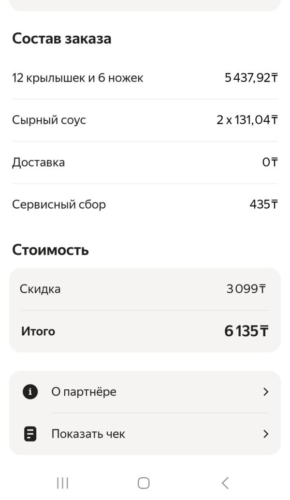290x500 pixels.
Task: Tap the Состав заказа heading
Action: coord(61,39)
